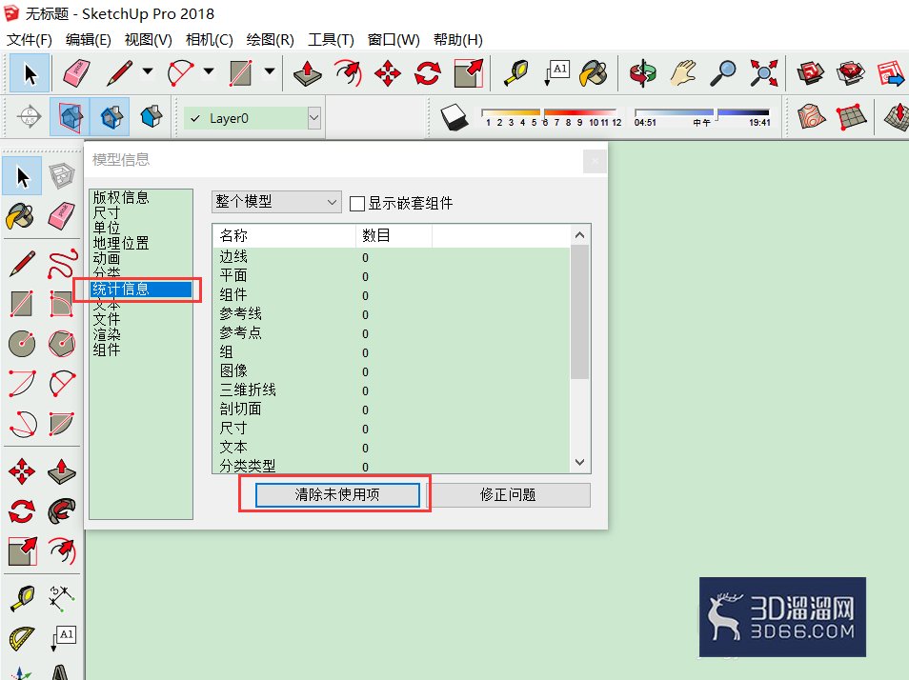Select the Rotate tool in top toolbar
Image resolution: width=909 pixels, height=680 pixels.
pyautogui.click(x=428, y=73)
